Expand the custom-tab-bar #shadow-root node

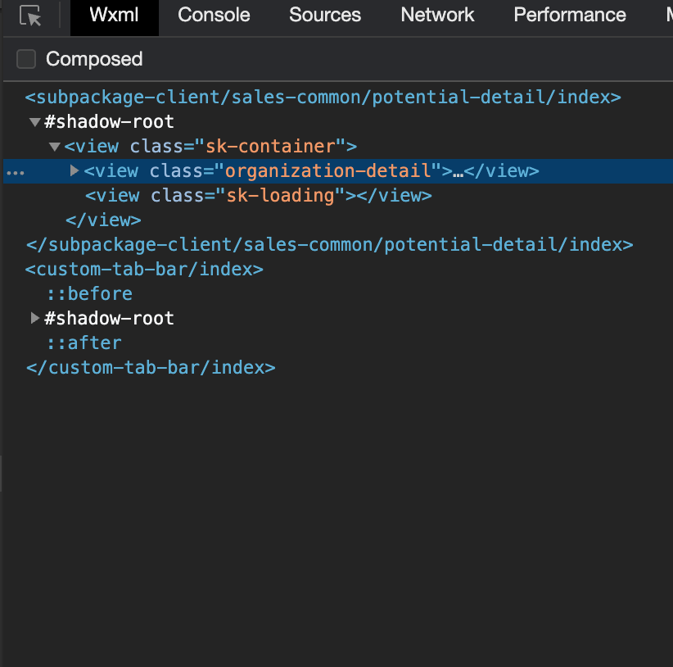pos(34,318)
